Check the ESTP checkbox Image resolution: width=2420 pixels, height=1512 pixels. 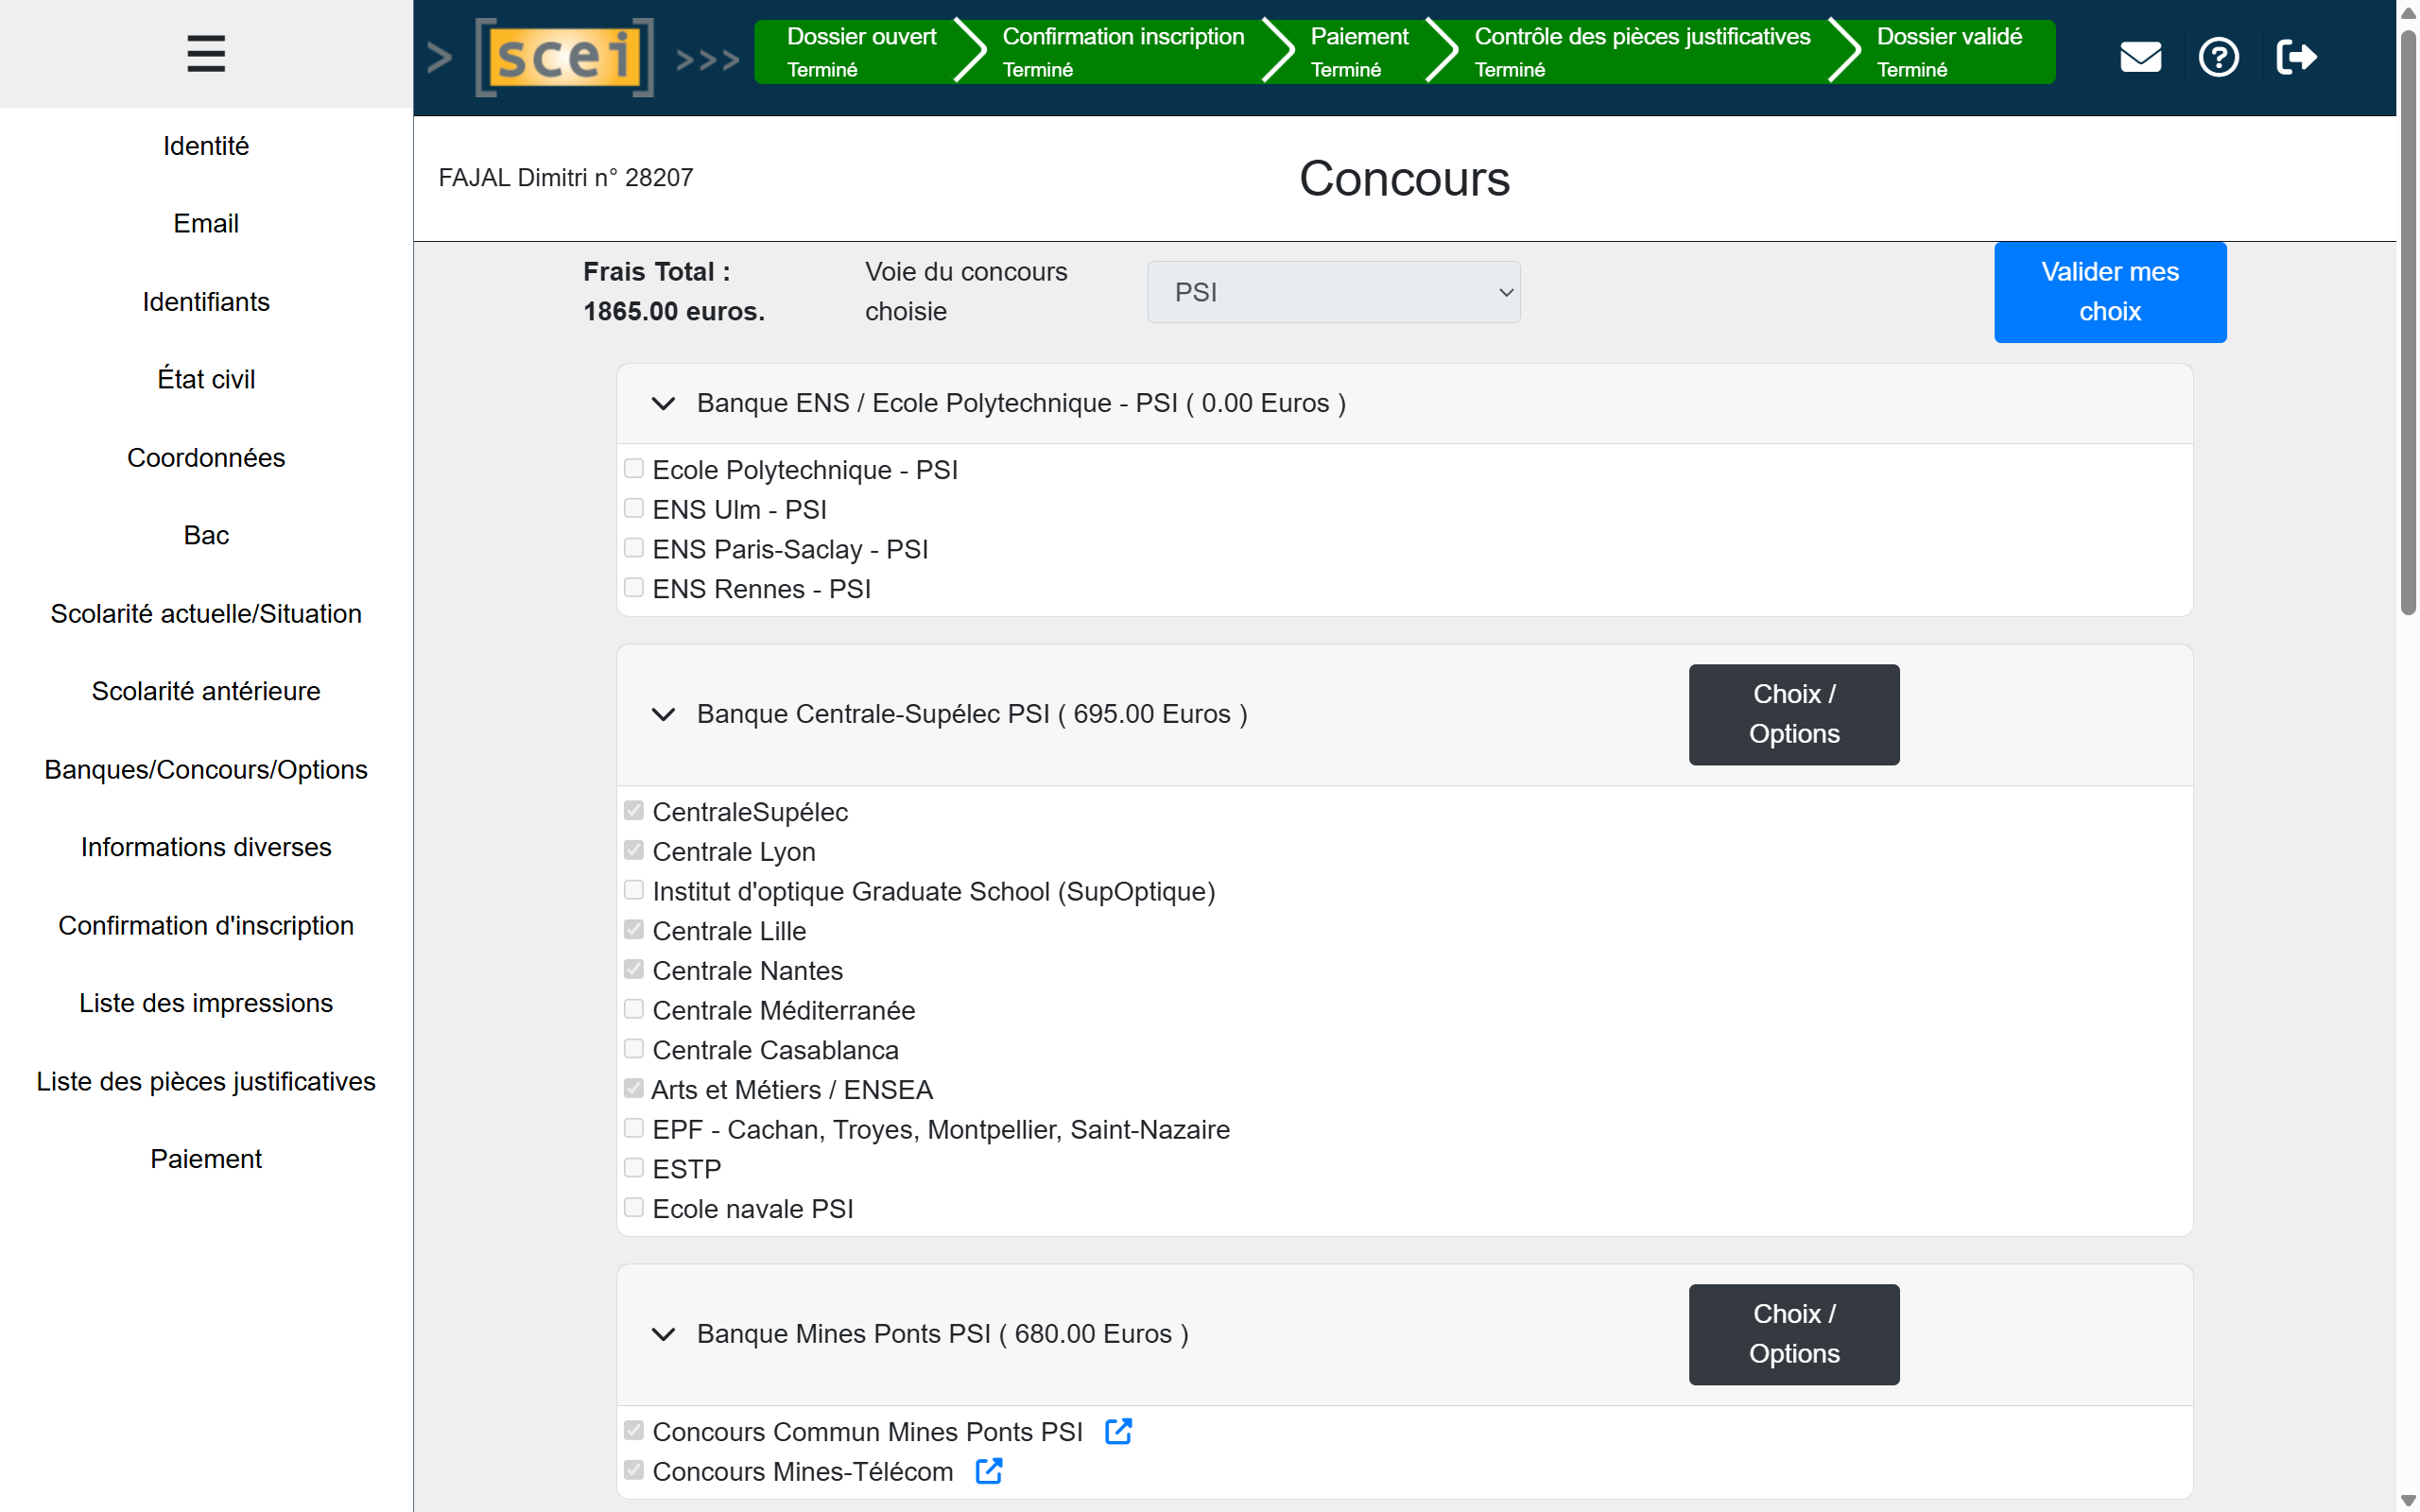(x=633, y=1167)
